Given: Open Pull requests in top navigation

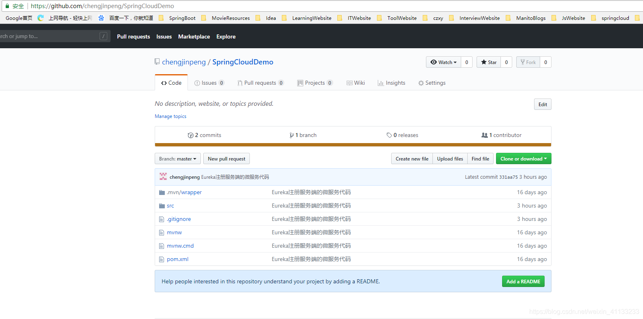Looking at the screenshot, I should [x=133, y=36].
